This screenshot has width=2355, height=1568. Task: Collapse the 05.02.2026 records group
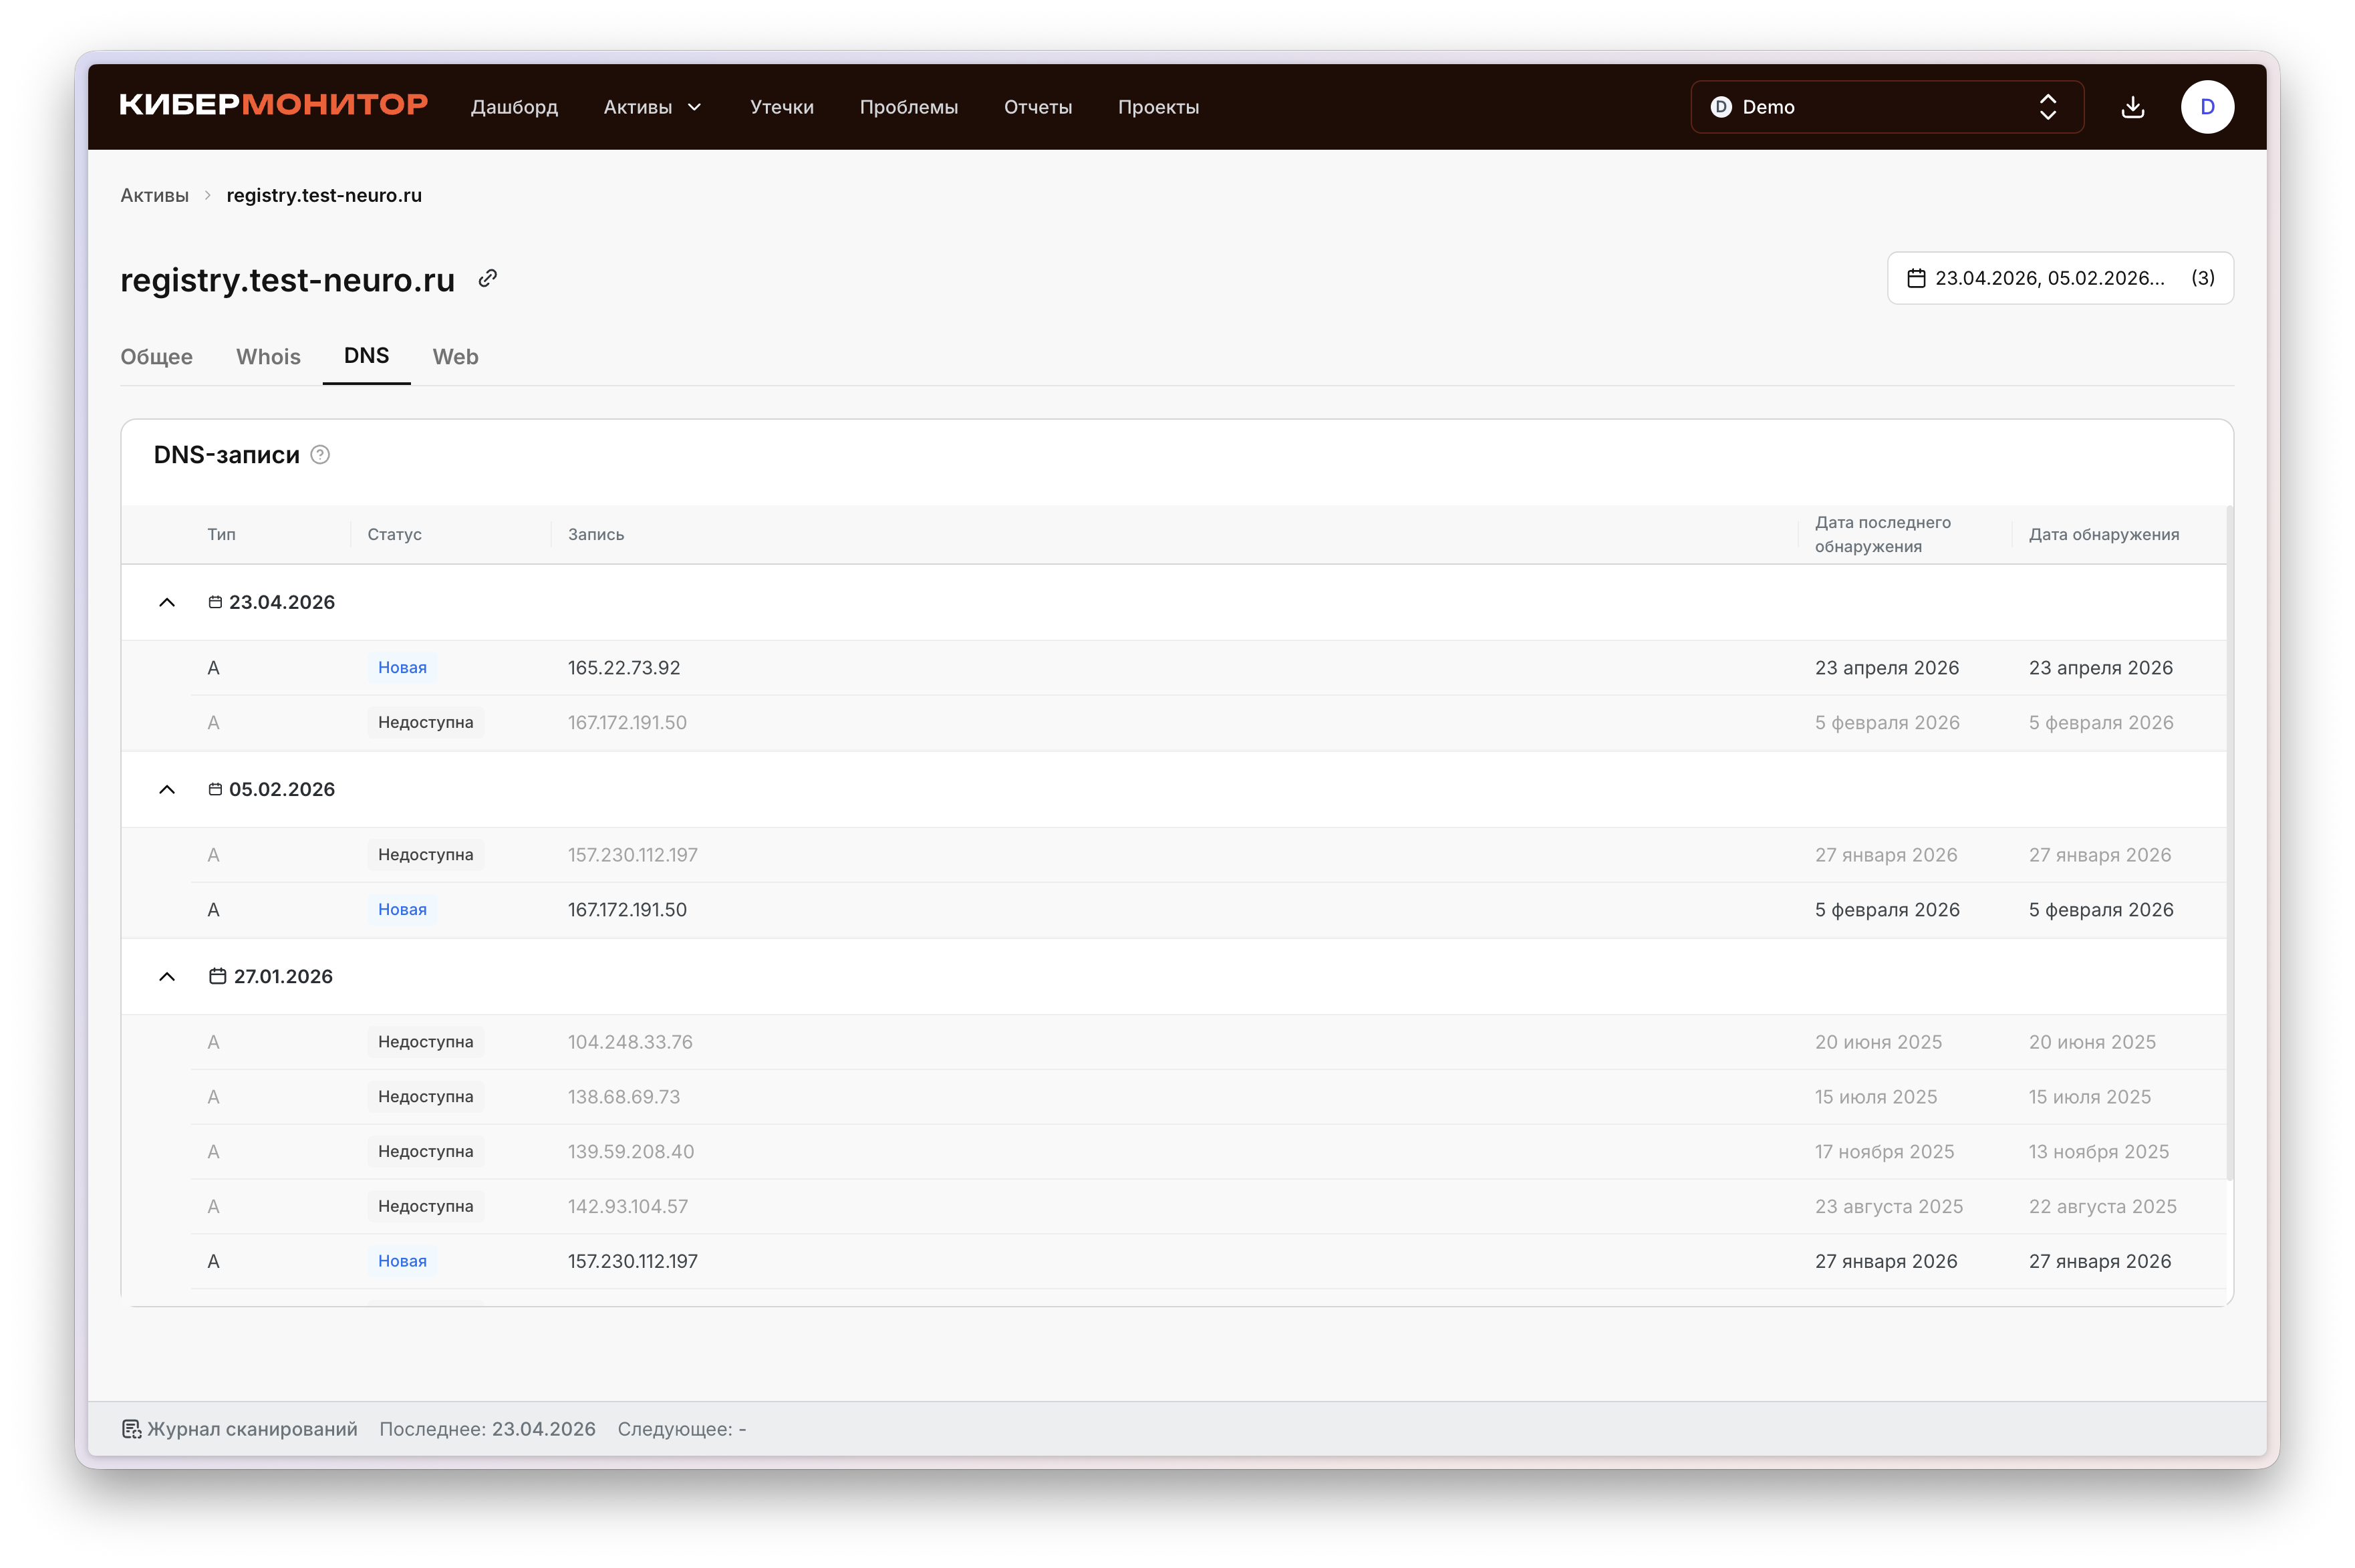pyautogui.click(x=167, y=789)
